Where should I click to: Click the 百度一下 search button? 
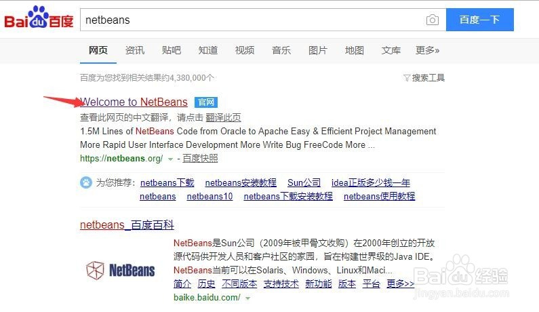[480, 20]
